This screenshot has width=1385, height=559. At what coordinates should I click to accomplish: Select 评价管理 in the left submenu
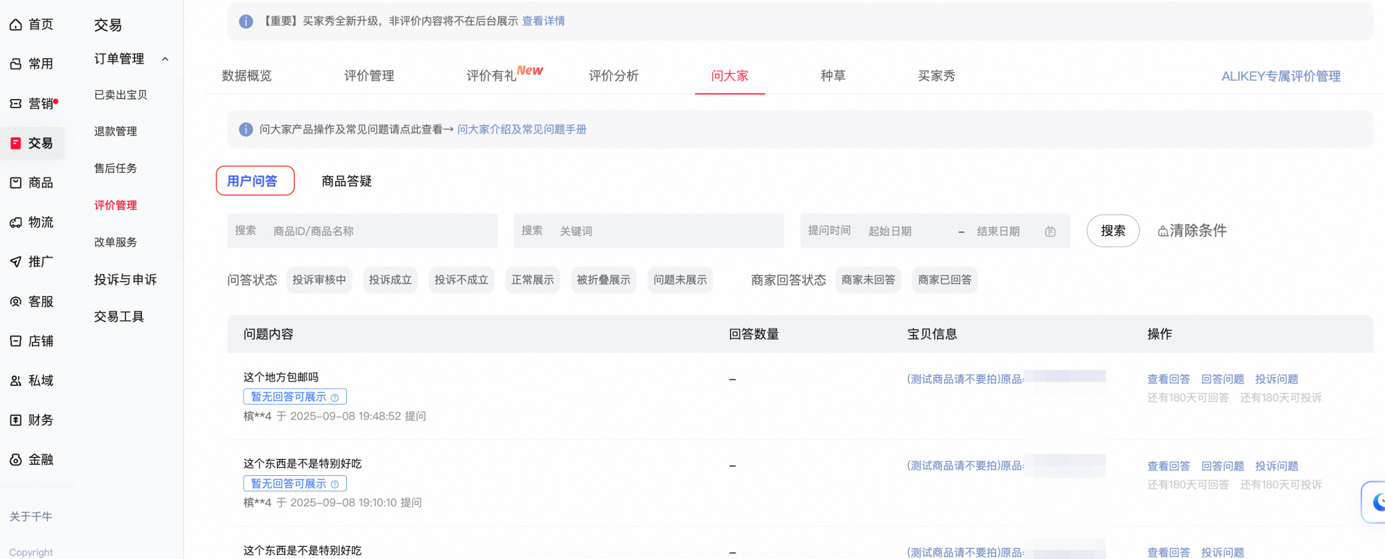point(115,205)
